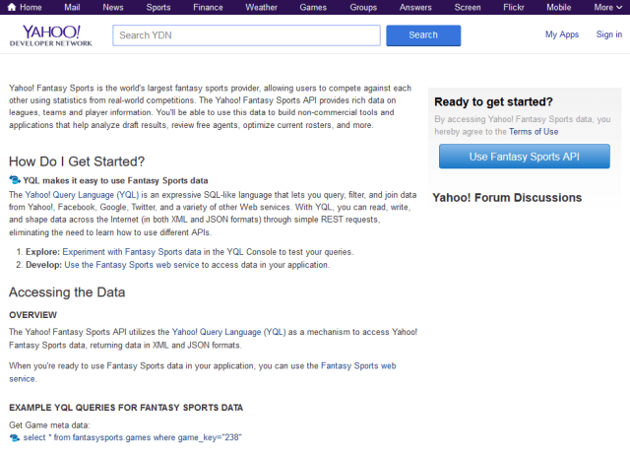Select Answers in the top navigation
630x452 pixels.
pos(415,7)
